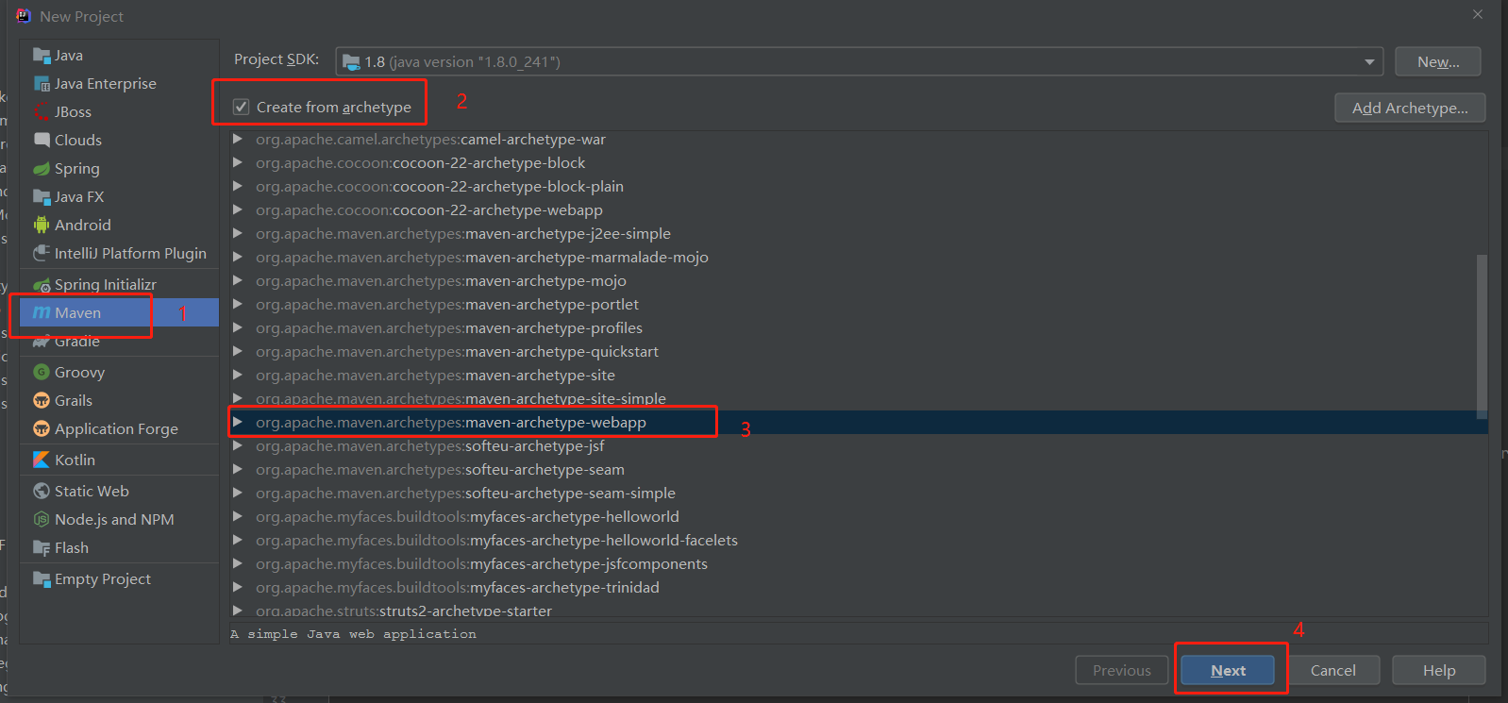Select the Kotlin icon

tap(42, 460)
